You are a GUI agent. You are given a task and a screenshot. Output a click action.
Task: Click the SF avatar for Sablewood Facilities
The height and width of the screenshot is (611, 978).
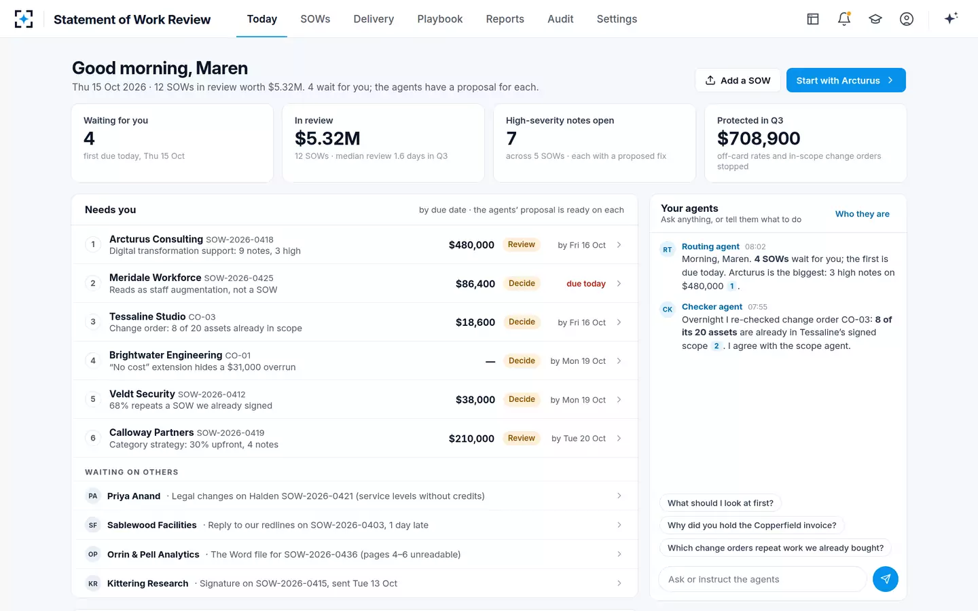pyautogui.click(x=93, y=525)
